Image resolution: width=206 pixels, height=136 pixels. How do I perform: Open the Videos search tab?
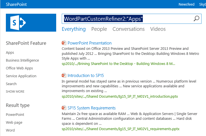158,29
